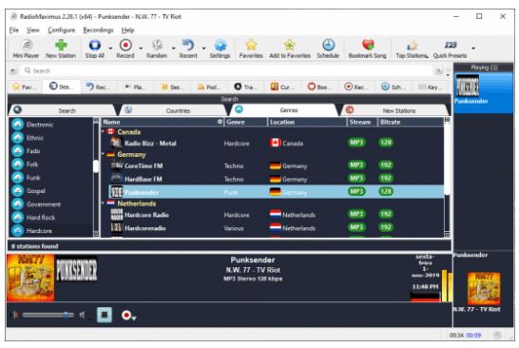Open the File menu
This screenshot has height=348, width=519.
pyautogui.click(x=14, y=30)
